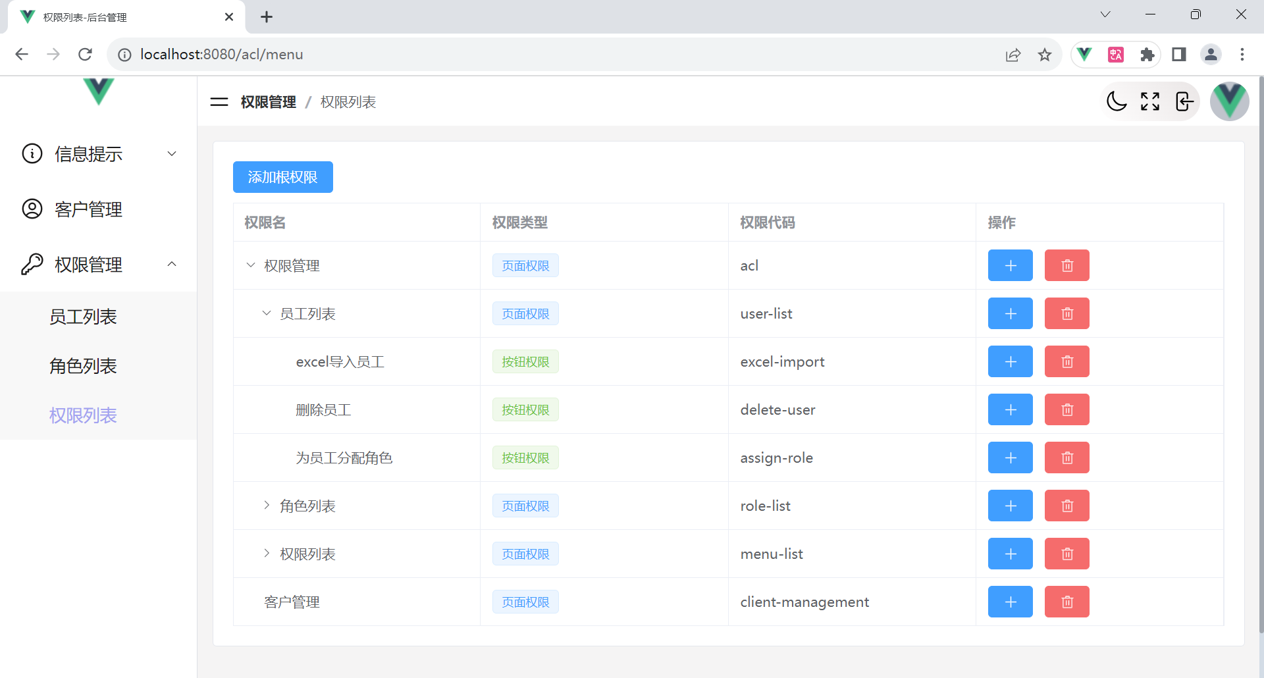
Task: Expand the 权限列表 tree row
Action: point(267,554)
